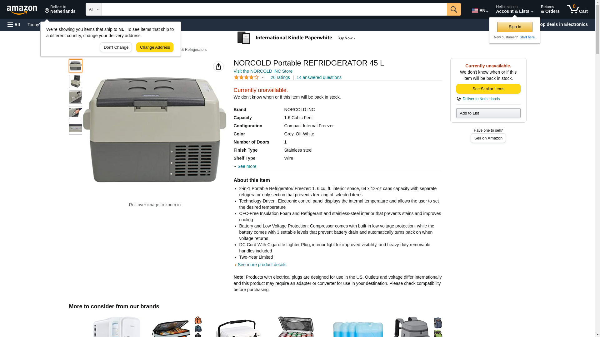Select the second product thumbnail
Viewport: 600px width, 337px height.
click(x=76, y=81)
